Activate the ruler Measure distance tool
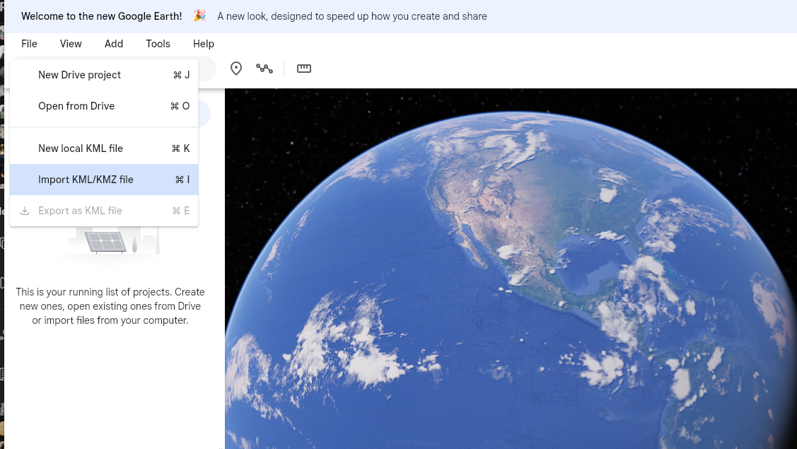 (304, 69)
